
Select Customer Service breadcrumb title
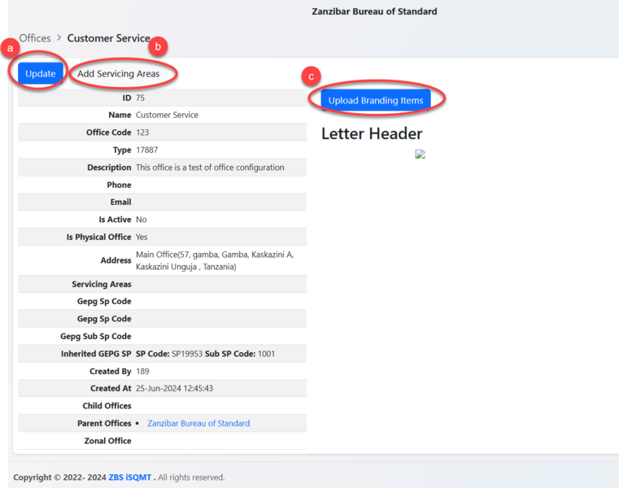click(108, 38)
